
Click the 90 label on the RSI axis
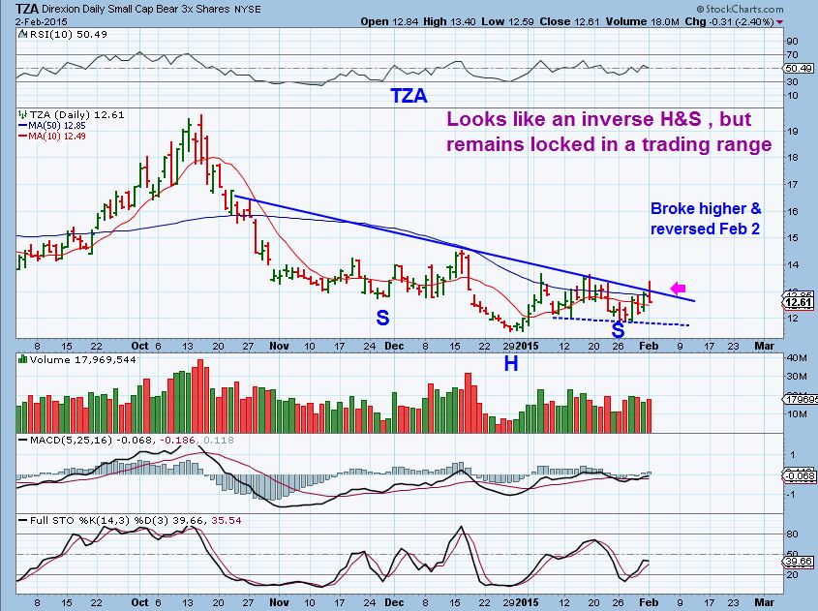point(792,42)
